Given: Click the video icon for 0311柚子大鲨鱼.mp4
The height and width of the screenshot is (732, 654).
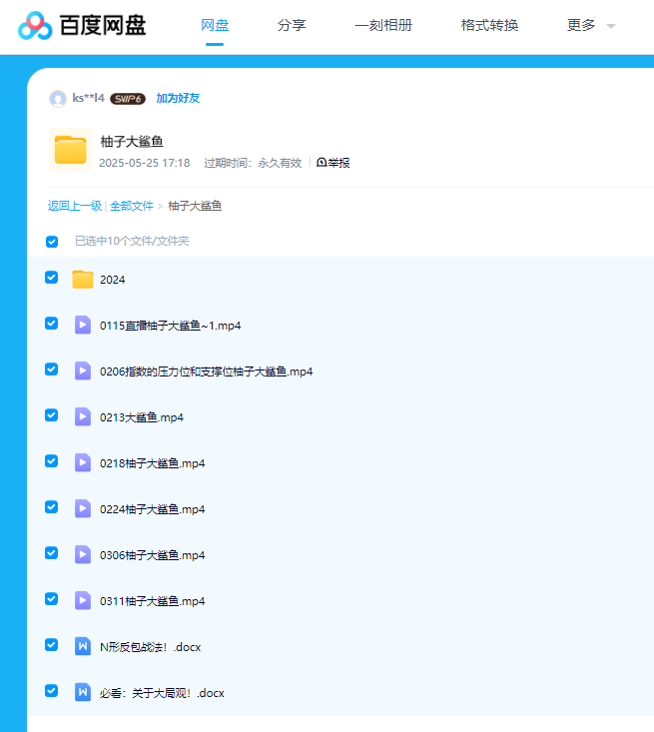Looking at the screenshot, I should [x=83, y=600].
